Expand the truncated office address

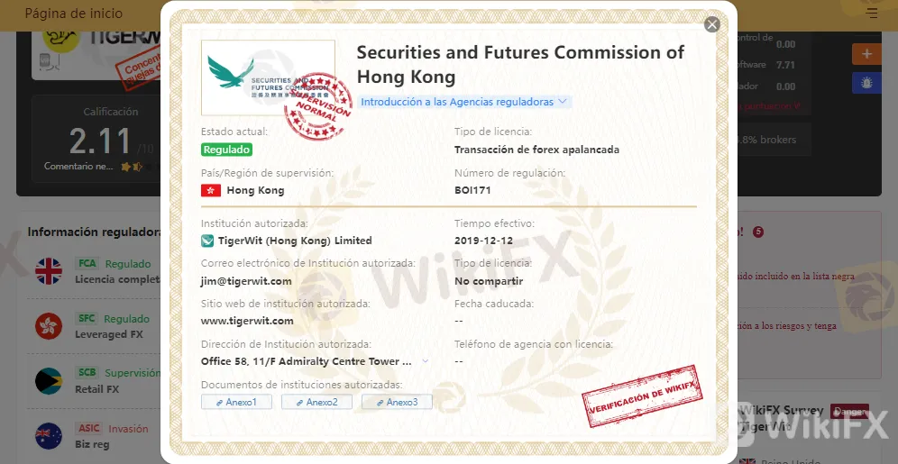click(426, 361)
